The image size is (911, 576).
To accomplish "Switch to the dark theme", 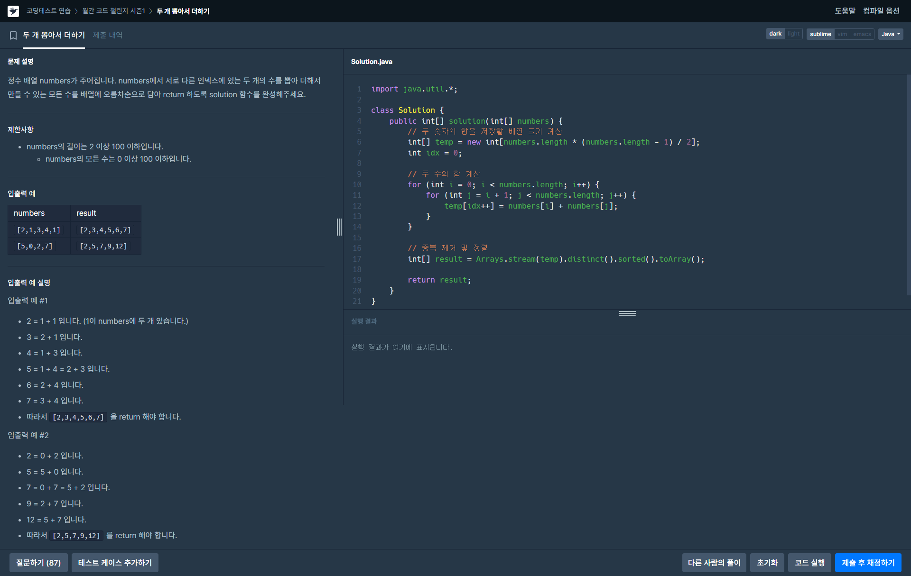I will (x=775, y=34).
